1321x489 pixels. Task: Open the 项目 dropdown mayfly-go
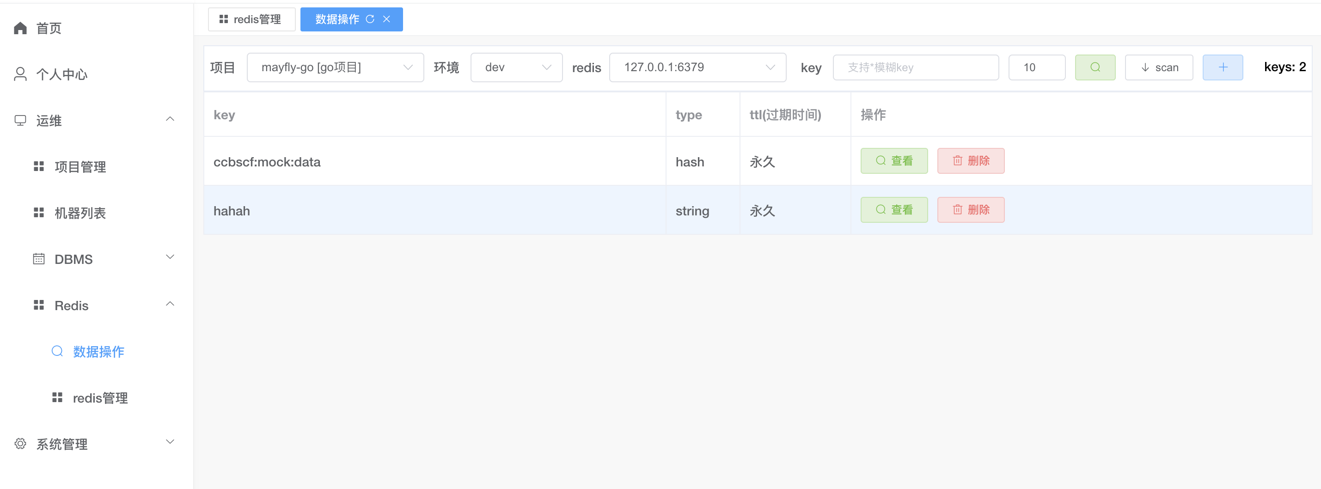click(336, 67)
